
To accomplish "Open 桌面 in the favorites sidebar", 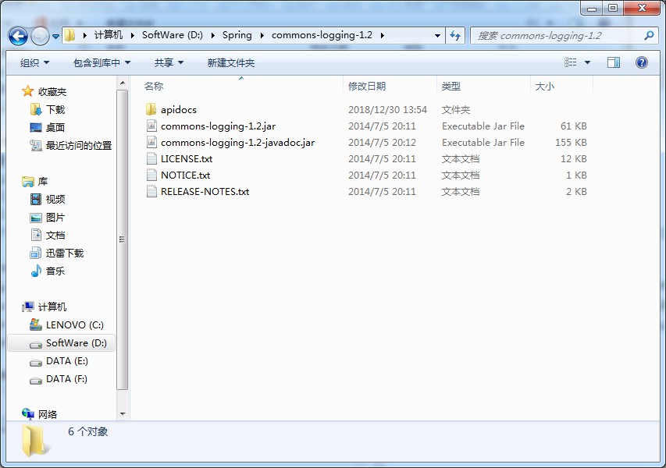I will pyautogui.click(x=55, y=127).
